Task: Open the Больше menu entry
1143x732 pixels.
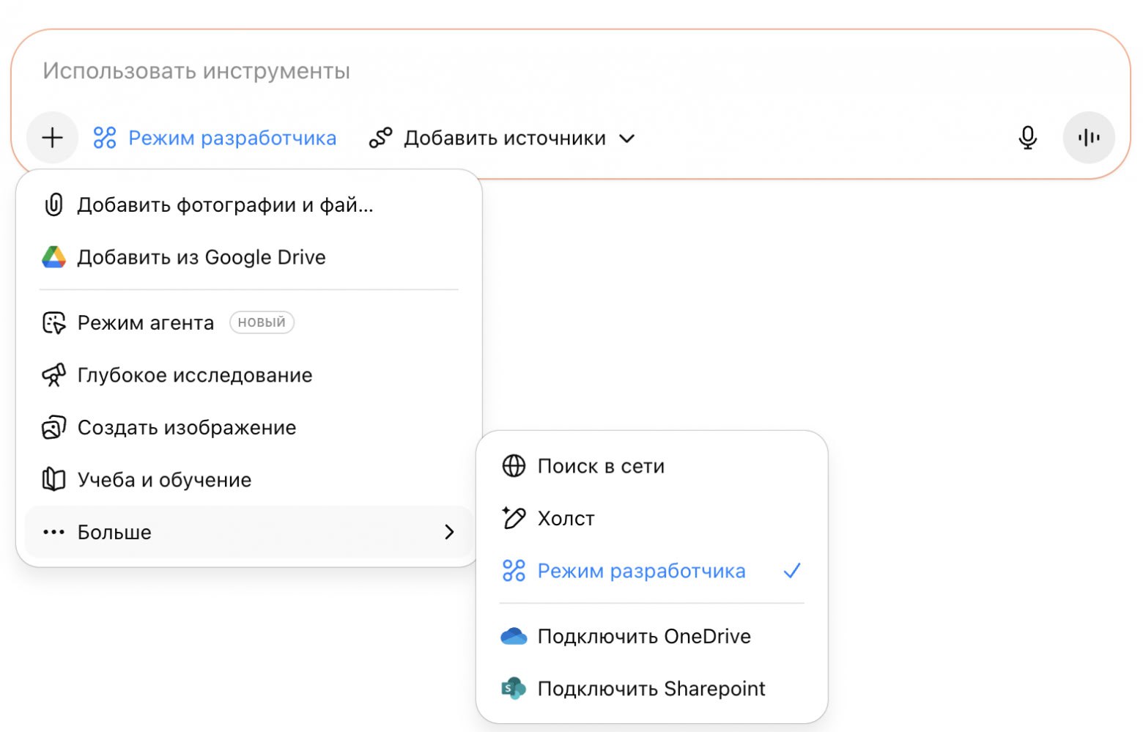Action: (248, 532)
